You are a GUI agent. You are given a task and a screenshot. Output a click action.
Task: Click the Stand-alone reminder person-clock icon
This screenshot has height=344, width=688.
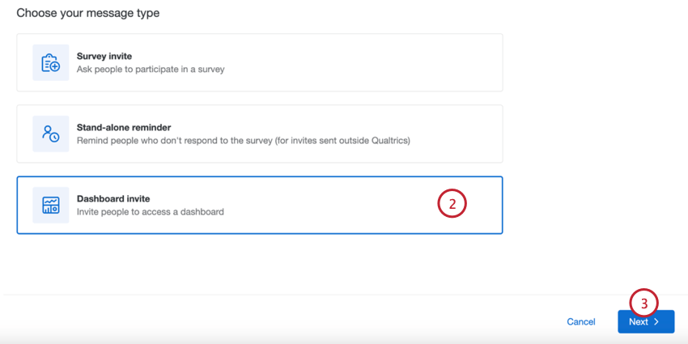(x=50, y=134)
